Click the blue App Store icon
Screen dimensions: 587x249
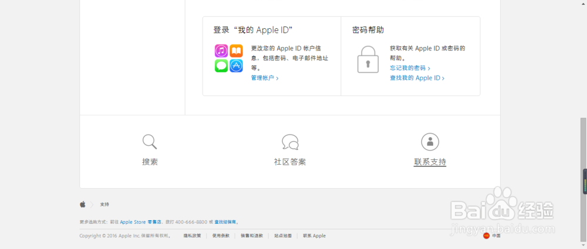(236, 66)
